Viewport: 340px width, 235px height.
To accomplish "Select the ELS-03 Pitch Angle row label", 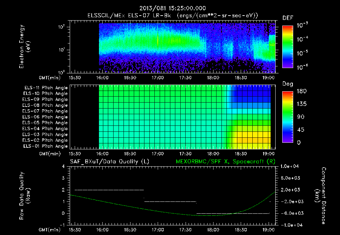I will 45,135.
